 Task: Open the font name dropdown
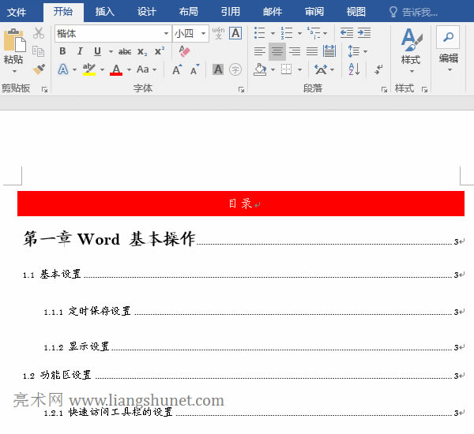pyautogui.click(x=166, y=33)
